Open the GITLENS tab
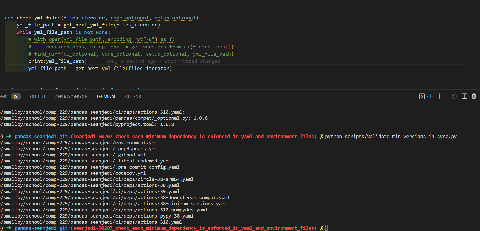The height and width of the screenshot is (231, 480). (x=133, y=97)
